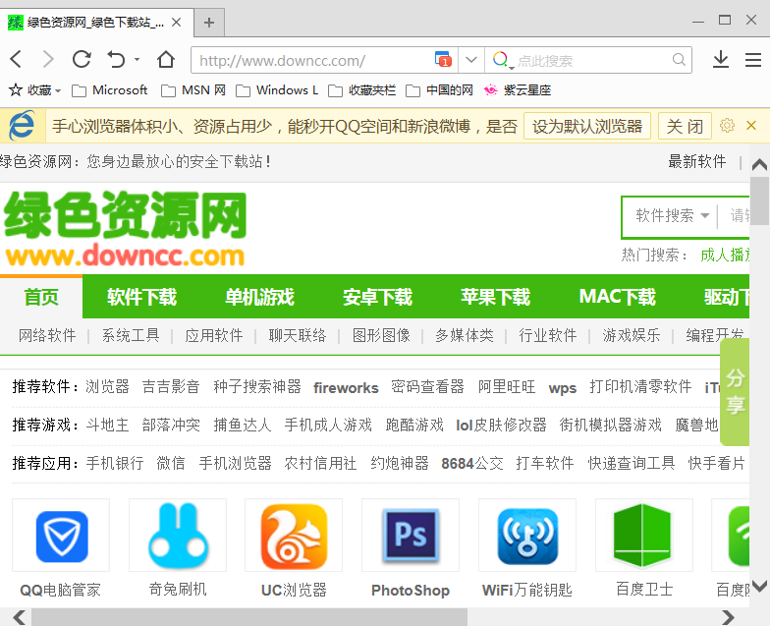Click the IE logo in the notification bar
The image size is (770, 626).
22,126
